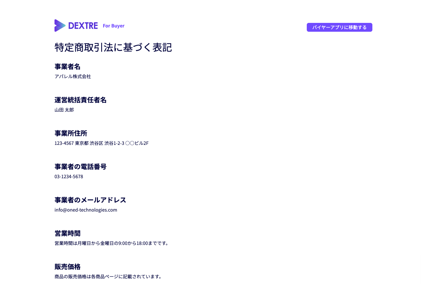
Task: Click the phone number '03-1234-5678'
Action: (69, 177)
